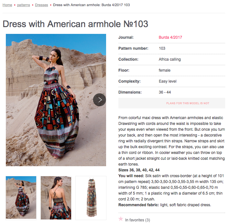229x223 pixels.
Task: Click the pattern number value 103
Action: pyautogui.click(x=162, y=48)
